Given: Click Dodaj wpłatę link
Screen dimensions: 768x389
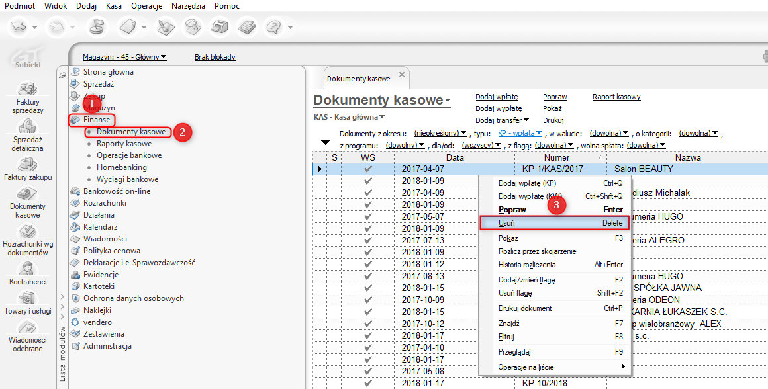Looking at the screenshot, I should click(497, 97).
